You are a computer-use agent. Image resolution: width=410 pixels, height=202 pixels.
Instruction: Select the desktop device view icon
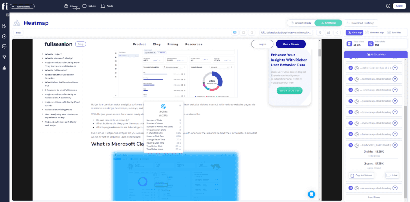point(235,32)
